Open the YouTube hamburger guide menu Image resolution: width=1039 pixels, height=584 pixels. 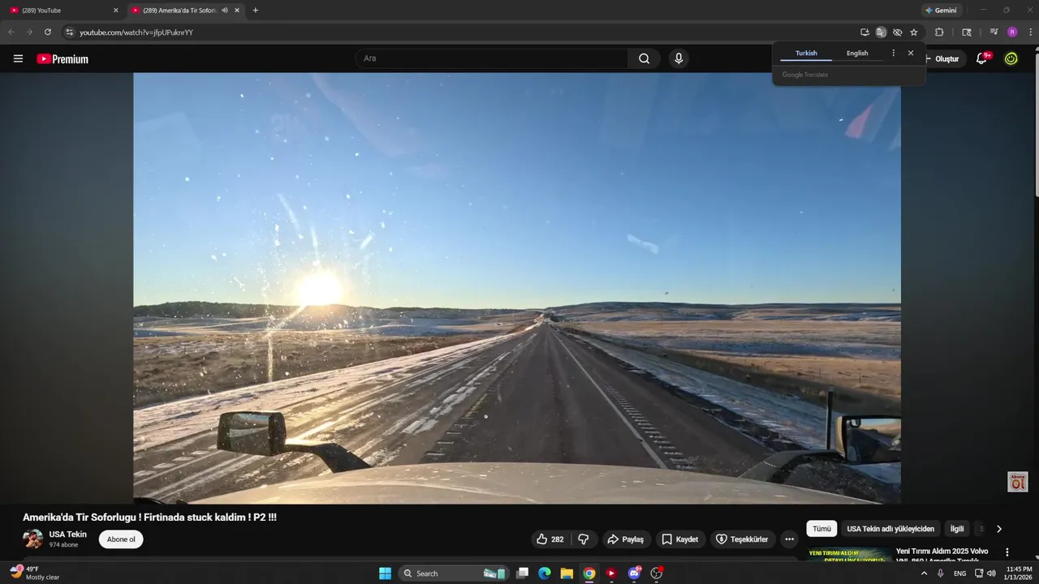coord(18,58)
